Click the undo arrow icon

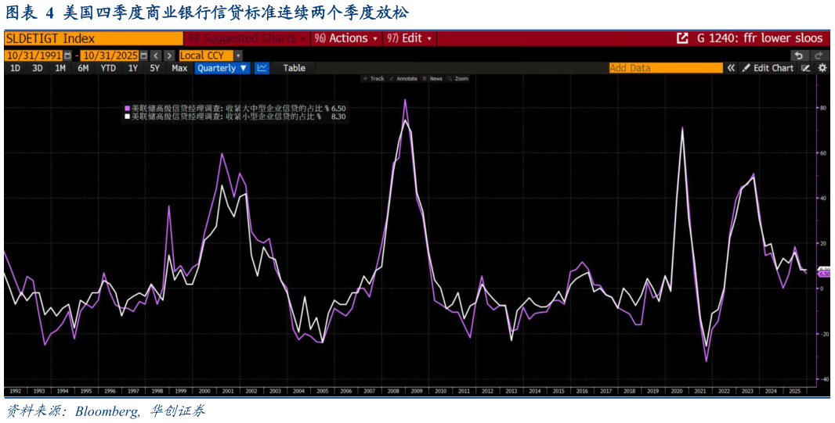click(x=799, y=56)
